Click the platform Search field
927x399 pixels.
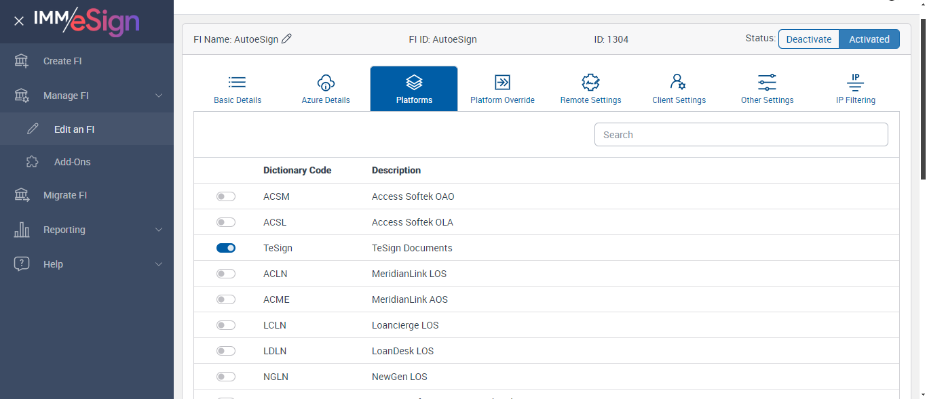pyautogui.click(x=741, y=135)
